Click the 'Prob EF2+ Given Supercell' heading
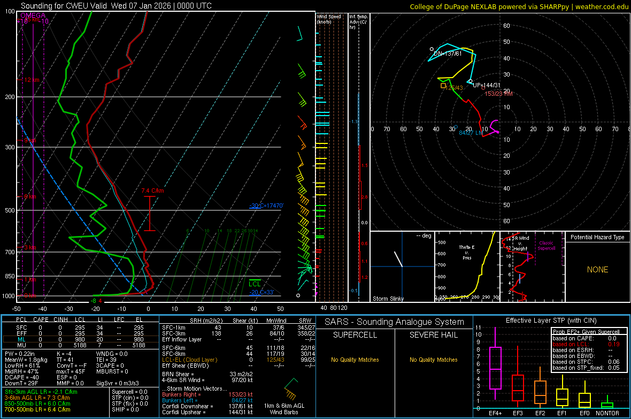The image size is (631, 419). 586,332
